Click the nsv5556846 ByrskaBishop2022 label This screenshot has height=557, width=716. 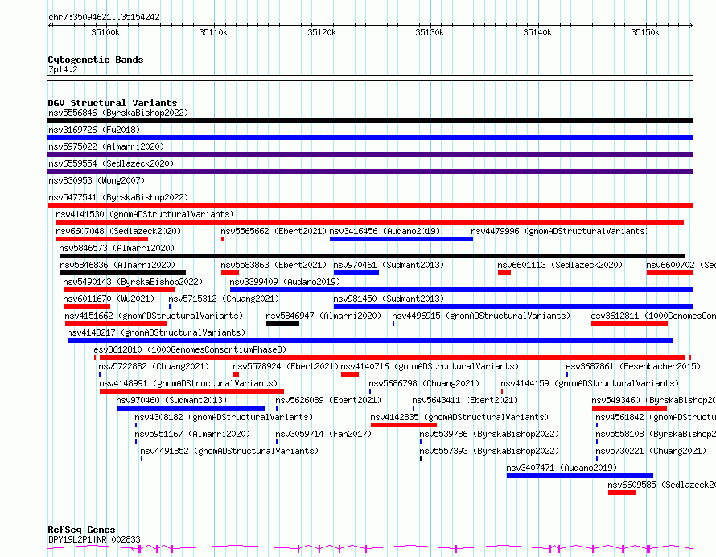pyautogui.click(x=118, y=113)
